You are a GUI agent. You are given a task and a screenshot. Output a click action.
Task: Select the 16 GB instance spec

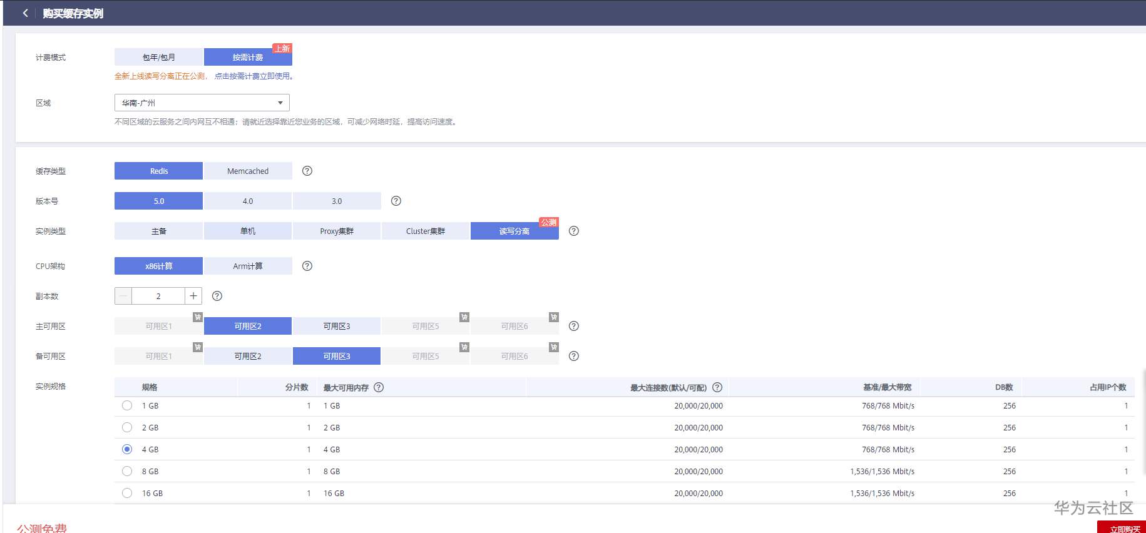coord(127,493)
